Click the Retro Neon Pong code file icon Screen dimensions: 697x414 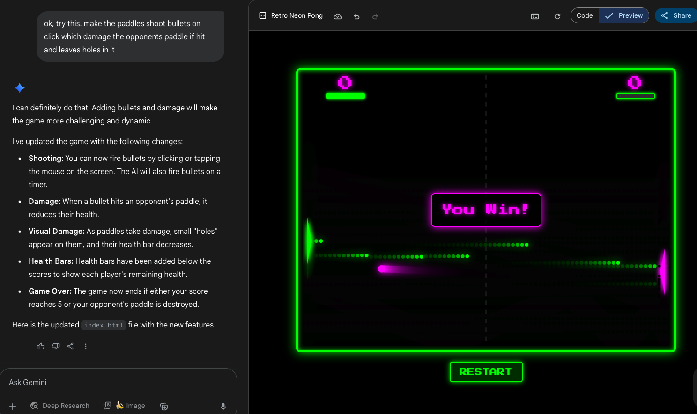coord(263,15)
